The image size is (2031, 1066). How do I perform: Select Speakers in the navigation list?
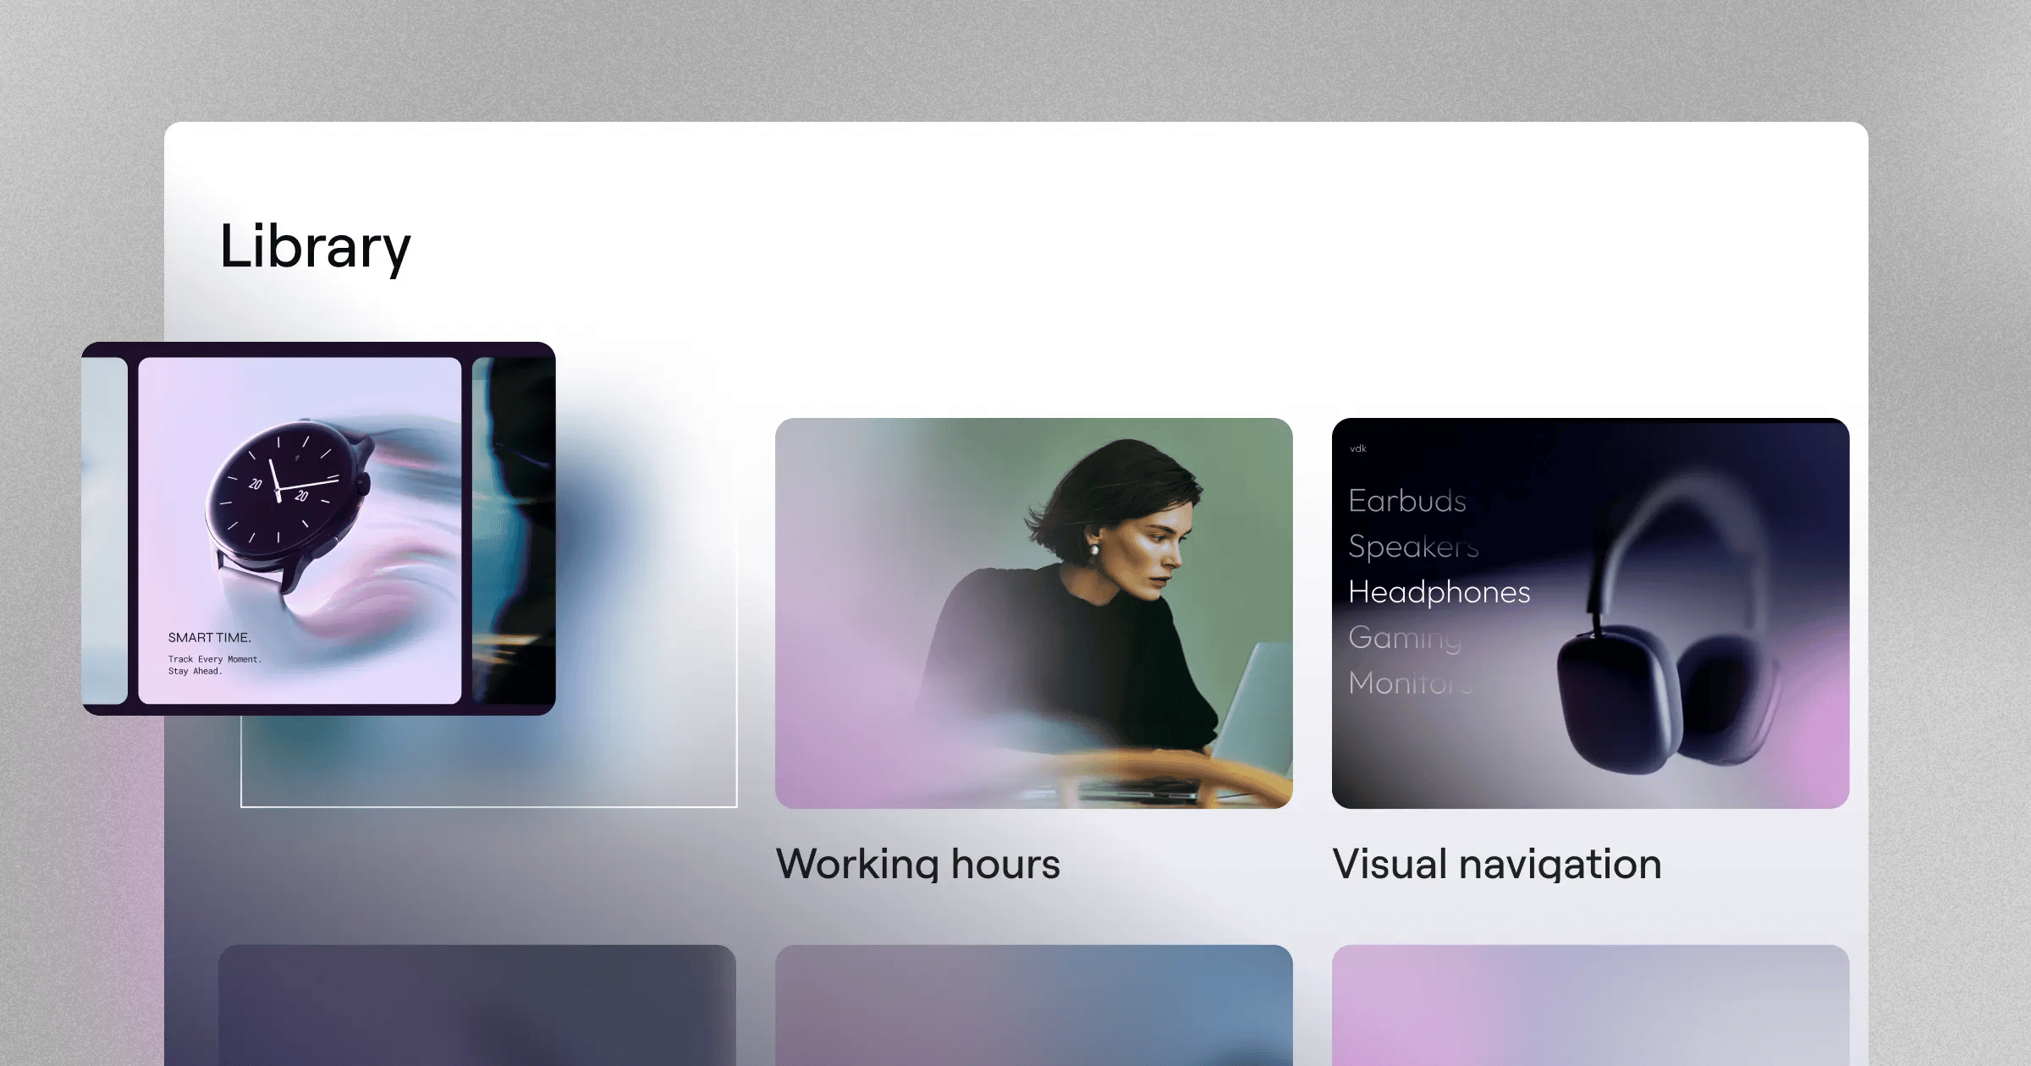[x=1412, y=547]
